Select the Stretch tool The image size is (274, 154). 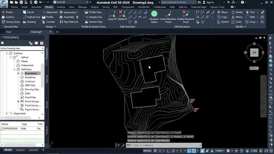[x=223, y=22]
